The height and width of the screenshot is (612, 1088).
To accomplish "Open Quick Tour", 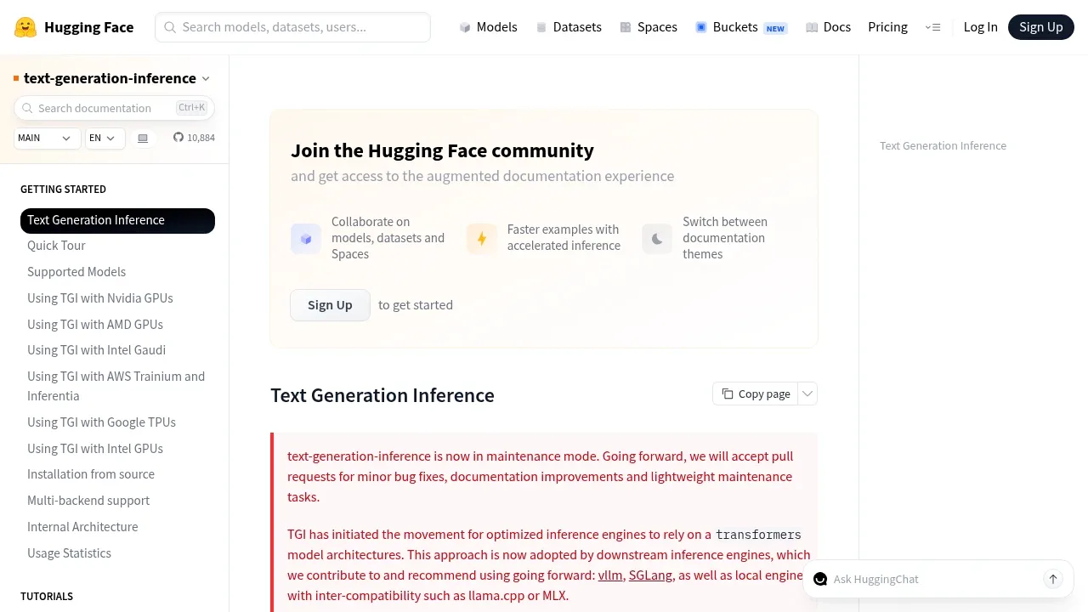I will click(56, 246).
